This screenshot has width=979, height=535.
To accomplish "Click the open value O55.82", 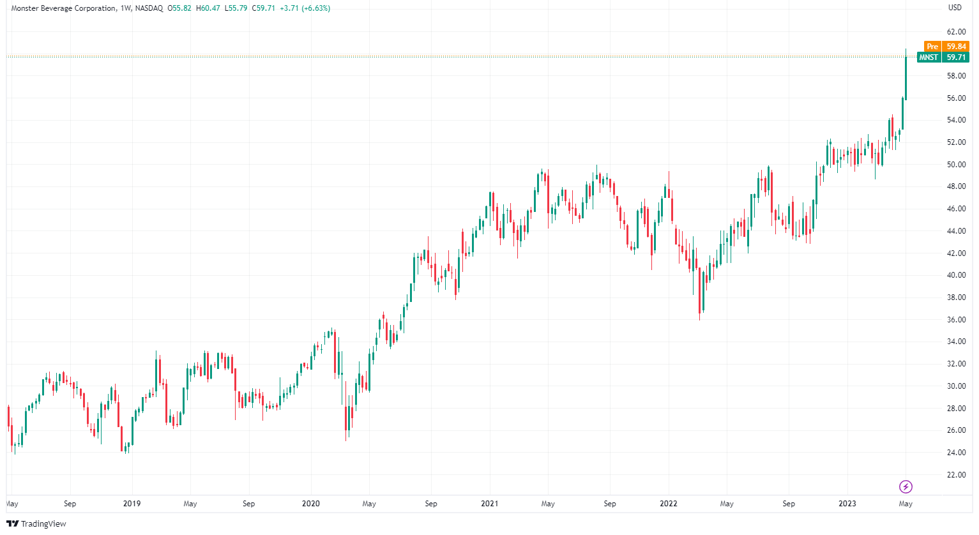I will click(x=179, y=8).
